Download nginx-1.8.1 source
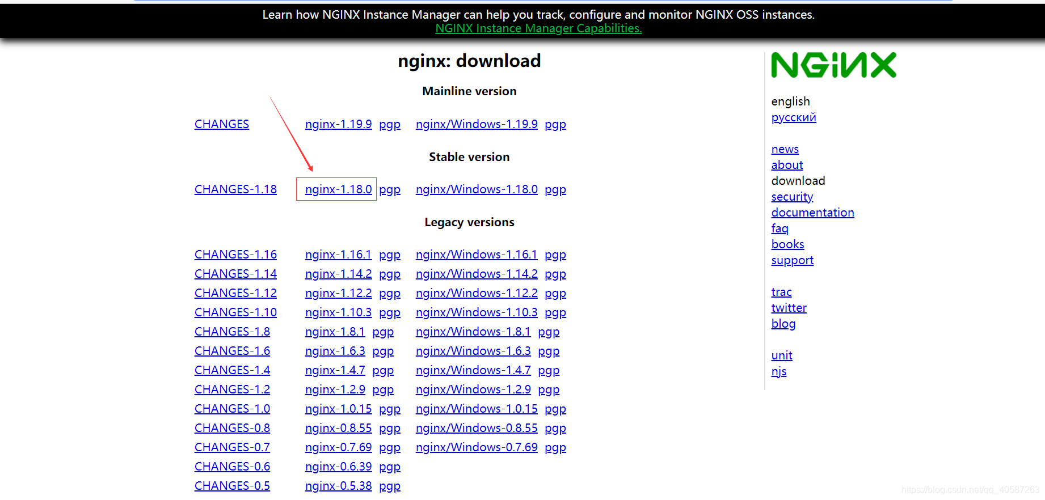1045x500 pixels. click(x=335, y=332)
